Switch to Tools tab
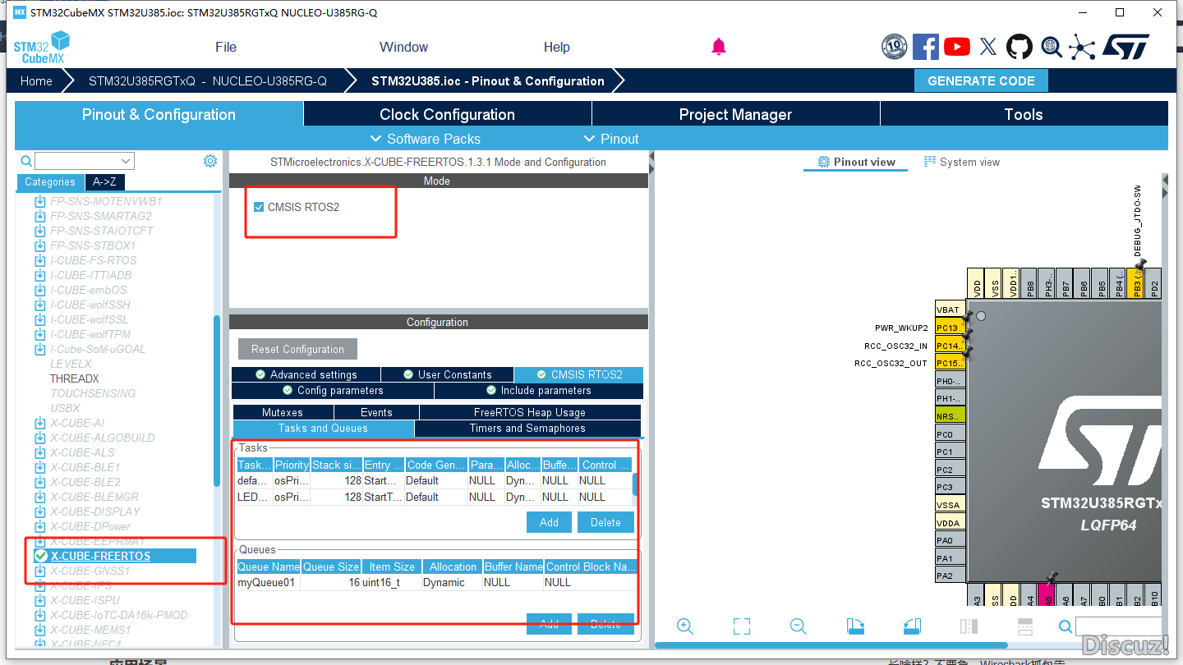 coord(1024,114)
